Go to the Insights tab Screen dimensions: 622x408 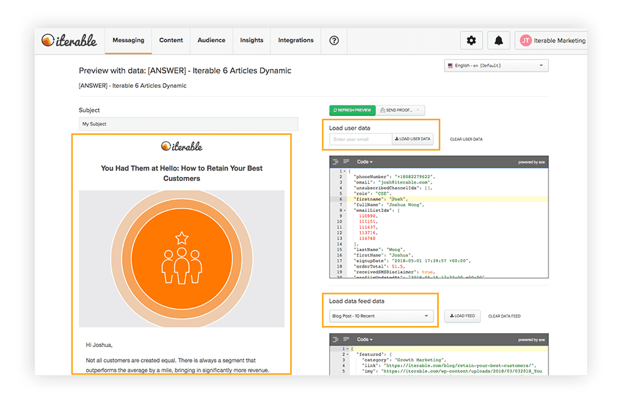[x=252, y=41]
